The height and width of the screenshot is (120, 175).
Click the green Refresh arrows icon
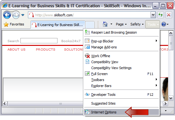click(161, 15)
